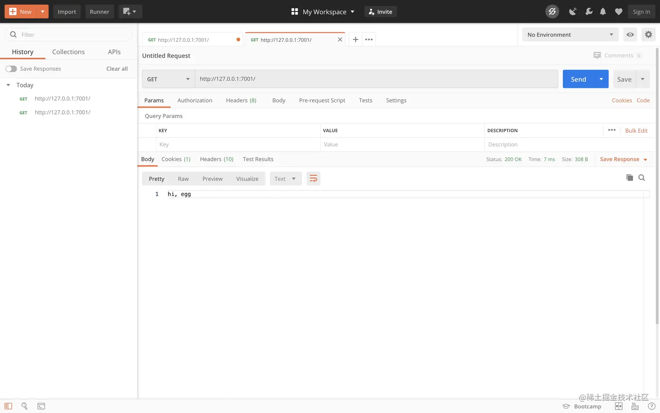Open the request Headers (8) tab

pyautogui.click(x=241, y=101)
